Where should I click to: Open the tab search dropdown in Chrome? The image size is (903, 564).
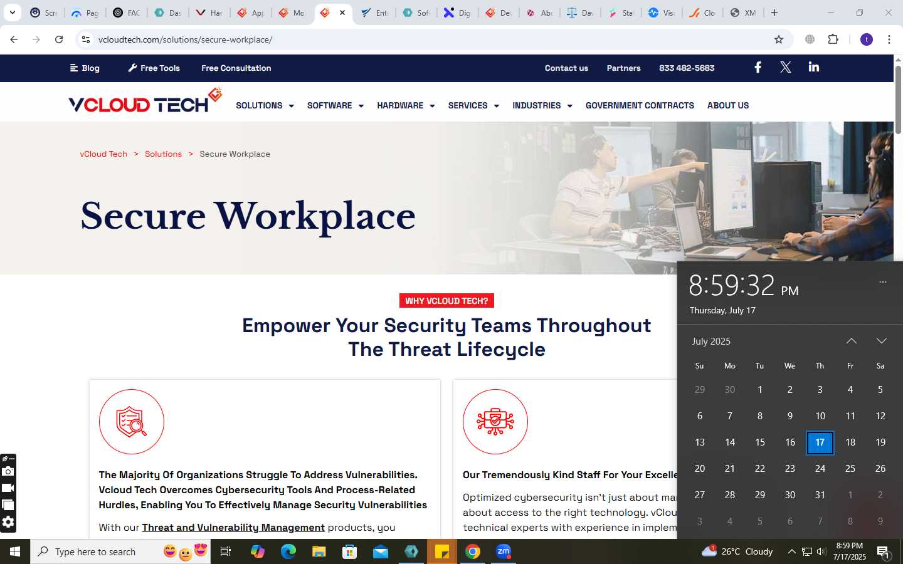tap(12, 13)
